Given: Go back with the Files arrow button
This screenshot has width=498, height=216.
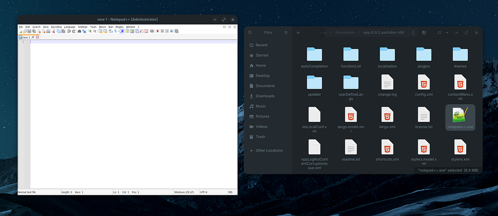Looking at the screenshot, I should pyautogui.click(x=298, y=33).
